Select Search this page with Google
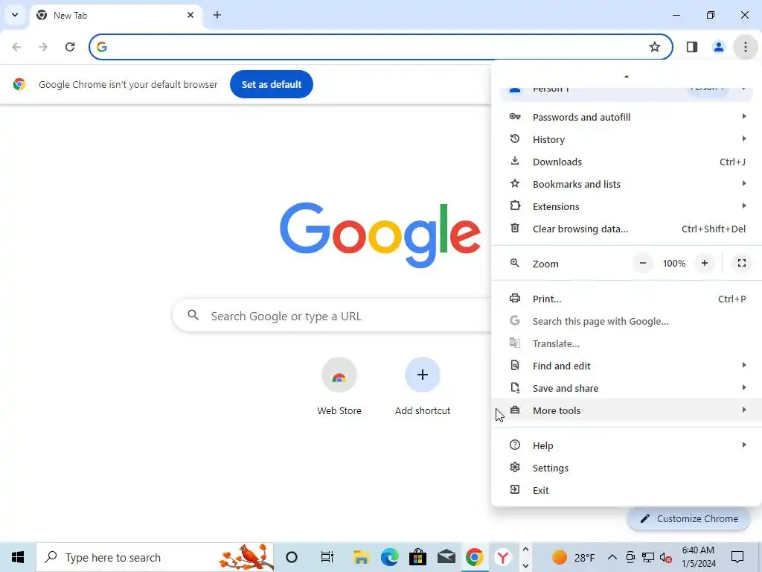 627,322
